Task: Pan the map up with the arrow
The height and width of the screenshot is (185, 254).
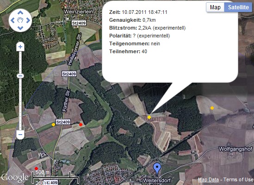Action: pos(20,12)
